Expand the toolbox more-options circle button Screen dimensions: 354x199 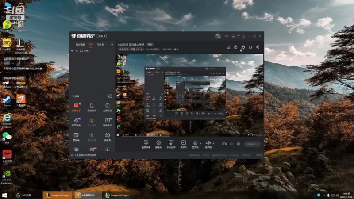pos(110,96)
